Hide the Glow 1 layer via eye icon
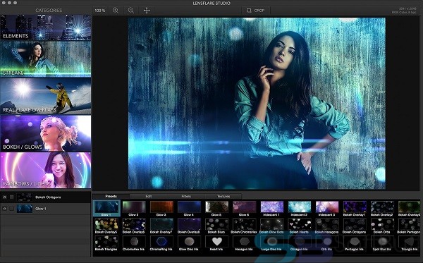The width and height of the screenshot is (423, 263). click(x=5, y=209)
